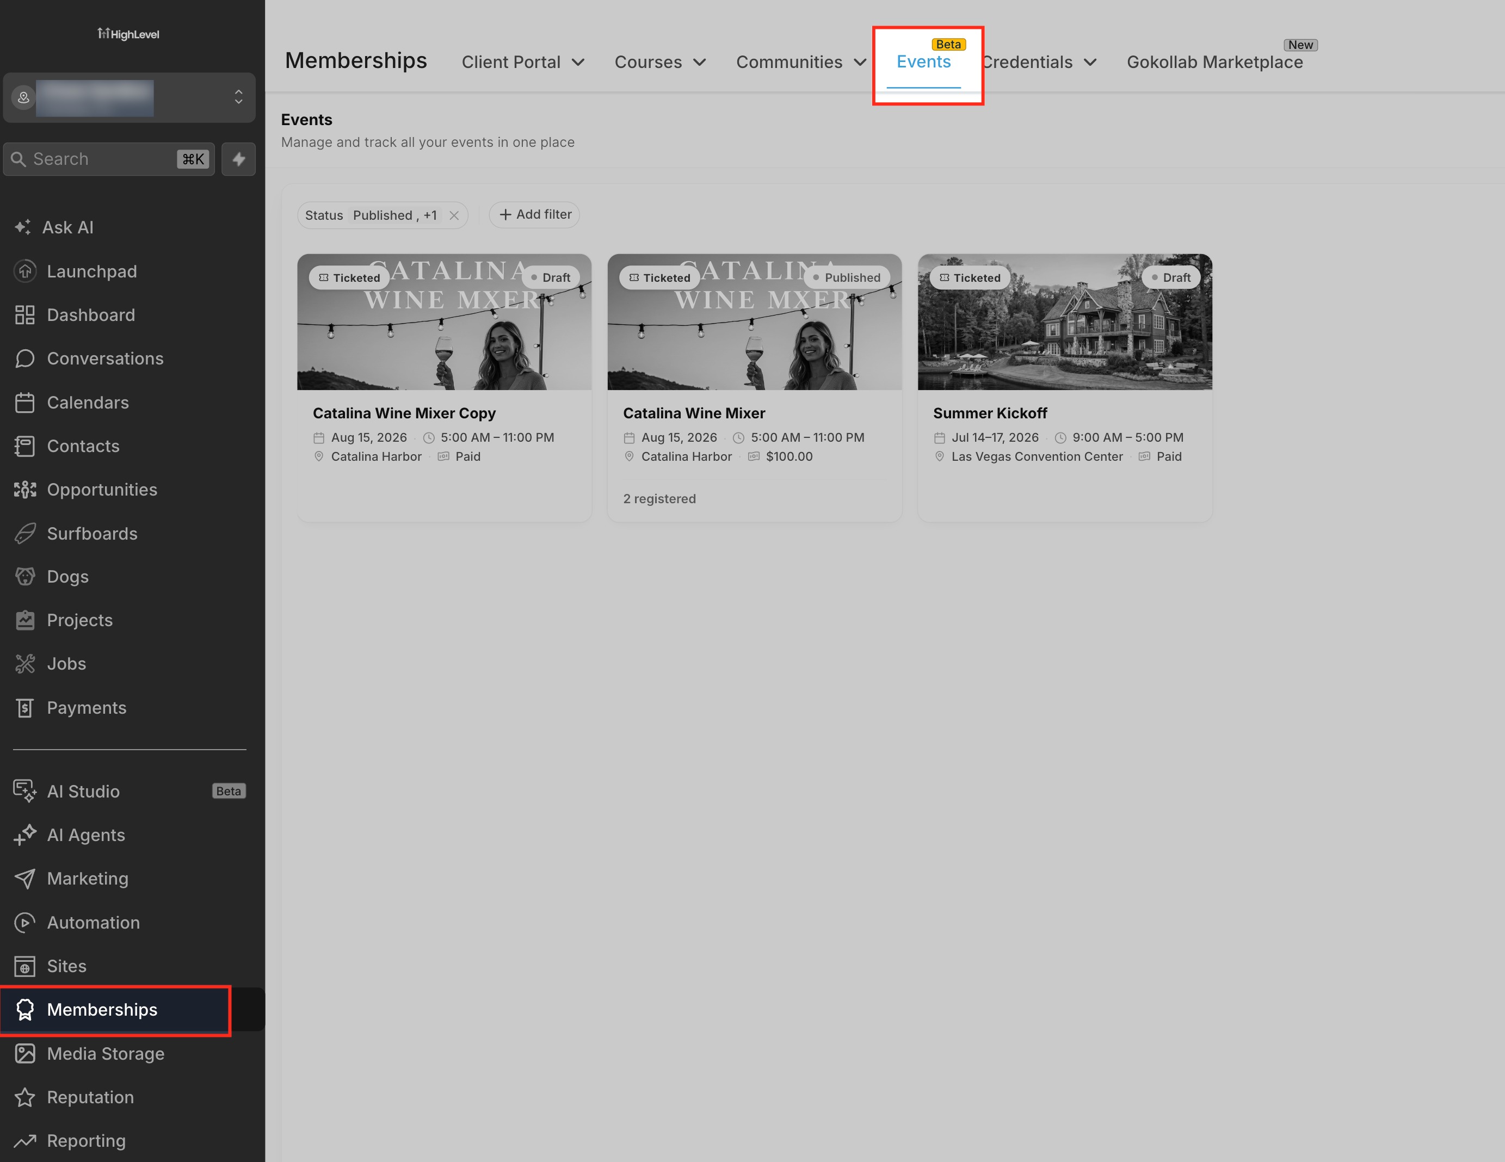Screen dimensions: 1505x1162
Task: Open the account switcher selector
Action: (x=129, y=98)
